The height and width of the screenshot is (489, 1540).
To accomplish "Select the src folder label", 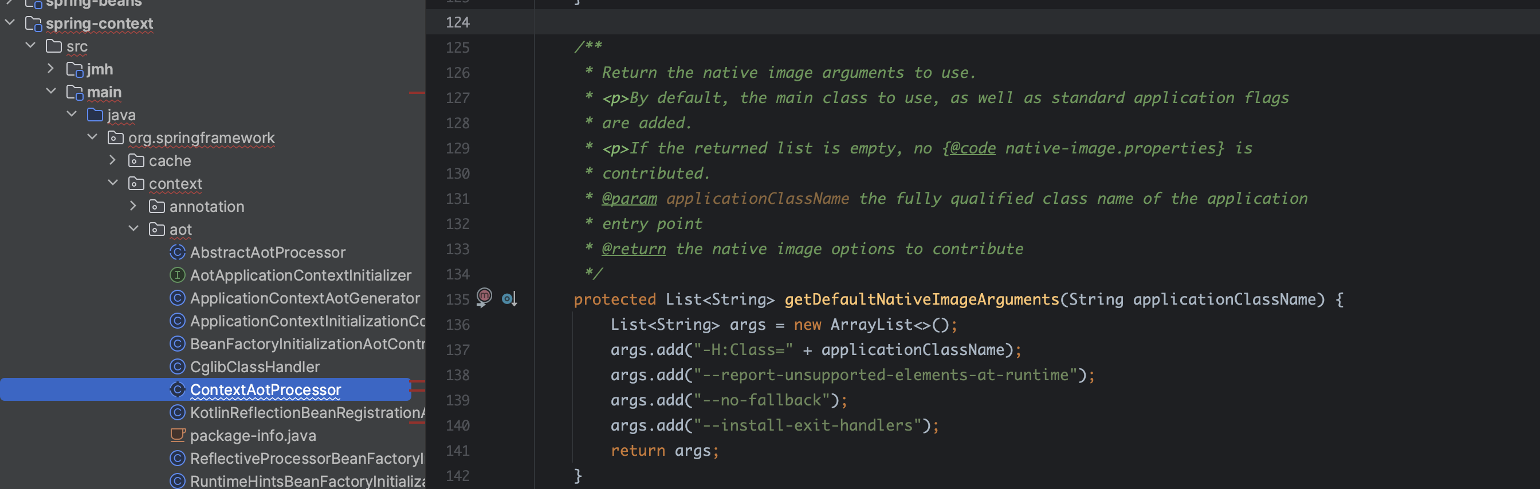I will [77, 46].
